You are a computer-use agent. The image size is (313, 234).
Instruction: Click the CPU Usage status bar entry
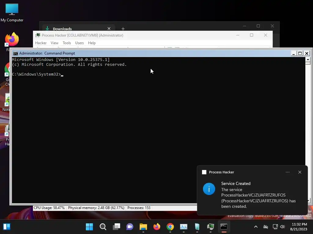(49, 208)
